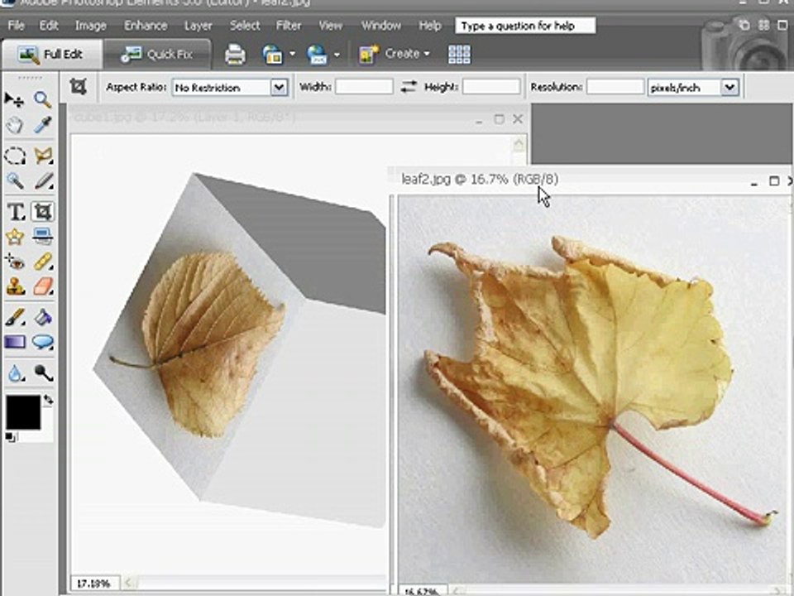Screen dimensions: 794x596
Task: Select the Type tool
Action: point(15,211)
